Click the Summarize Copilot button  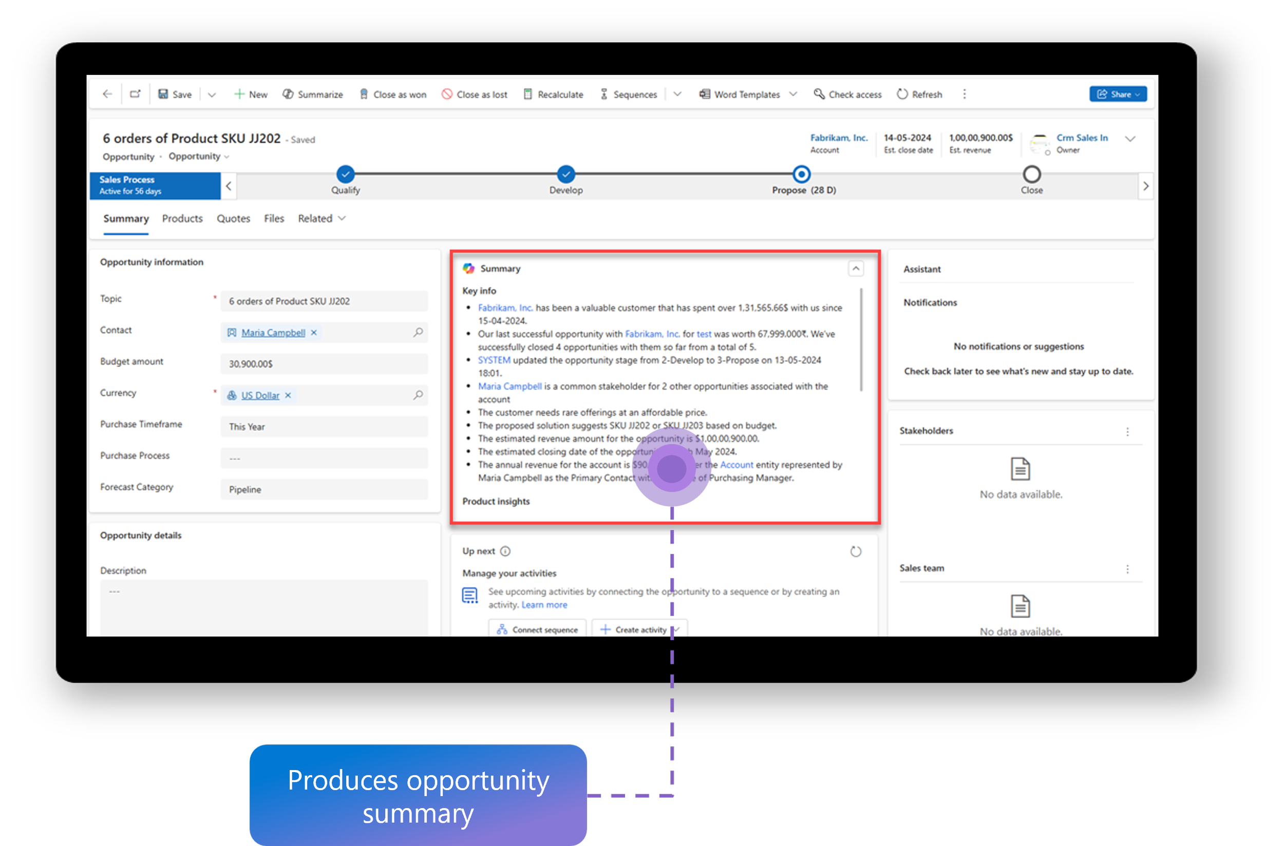[x=312, y=94]
